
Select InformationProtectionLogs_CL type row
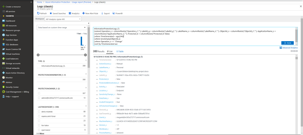point(62,66)
